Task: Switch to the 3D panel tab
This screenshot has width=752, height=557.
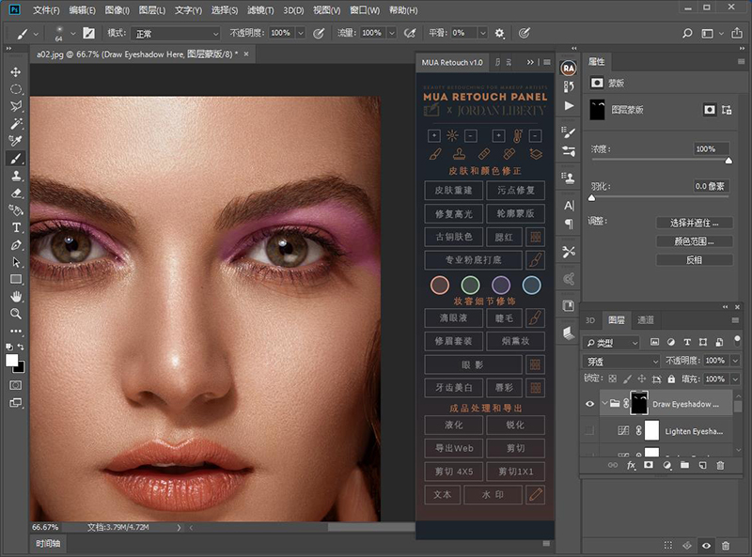Action: pos(590,320)
